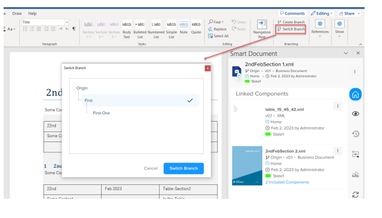The height and width of the screenshot is (218, 382).
Task: Open the References dropdown
Action: (x=320, y=28)
